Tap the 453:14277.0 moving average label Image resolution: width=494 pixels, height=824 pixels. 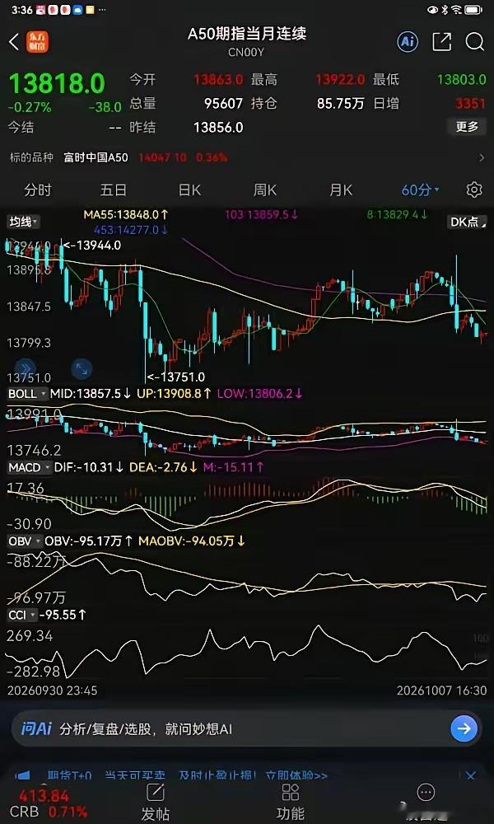[x=131, y=230]
